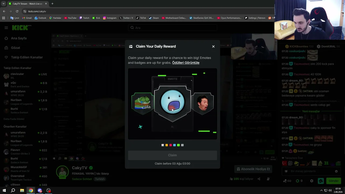Open the tab search dropdown arrow
Viewport: 345px width, 194px height.
pos(4,4)
